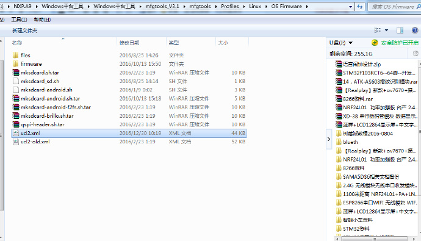The height and width of the screenshot is (241, 421).
Task: Select the mksdcard.sh.tar archive icon
Action: point(16,73)
